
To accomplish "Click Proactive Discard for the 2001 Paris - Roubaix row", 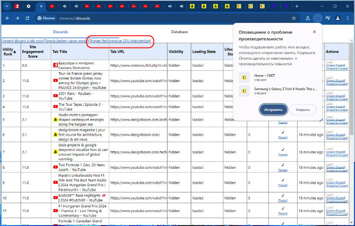I will tap(337, 99).
